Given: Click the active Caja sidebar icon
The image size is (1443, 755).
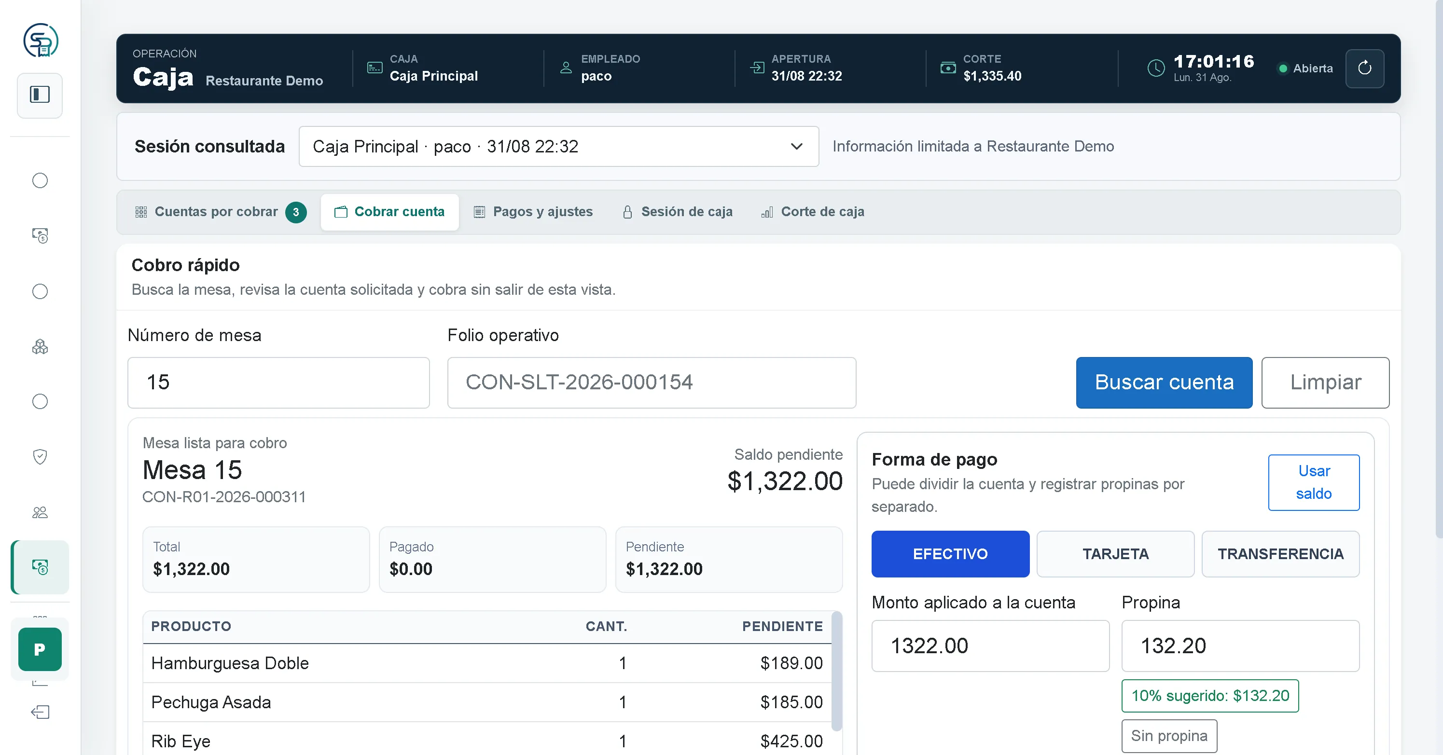Looking at the screenshot, I should pyautogui.click(x=41, y=567).
